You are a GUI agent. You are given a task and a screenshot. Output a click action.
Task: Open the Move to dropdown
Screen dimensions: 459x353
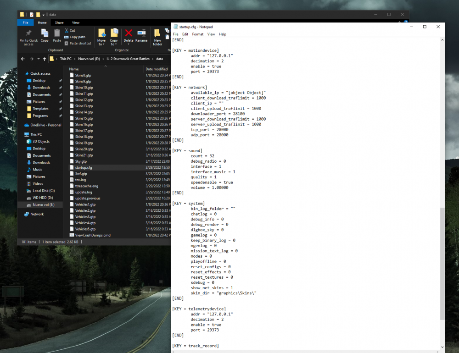[101, 42]
